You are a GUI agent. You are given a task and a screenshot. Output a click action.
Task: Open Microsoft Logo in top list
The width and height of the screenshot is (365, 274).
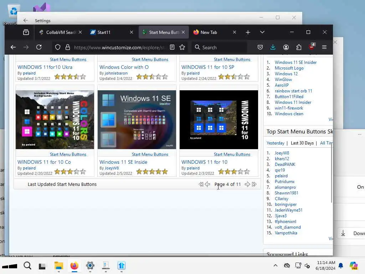click(x=289, y=68)
